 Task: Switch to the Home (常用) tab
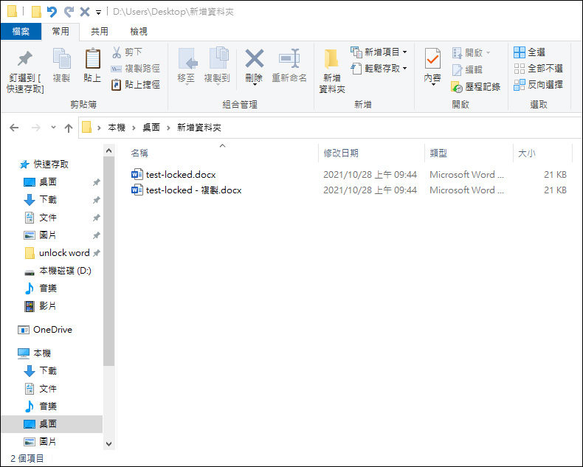[x=61, y=32]
